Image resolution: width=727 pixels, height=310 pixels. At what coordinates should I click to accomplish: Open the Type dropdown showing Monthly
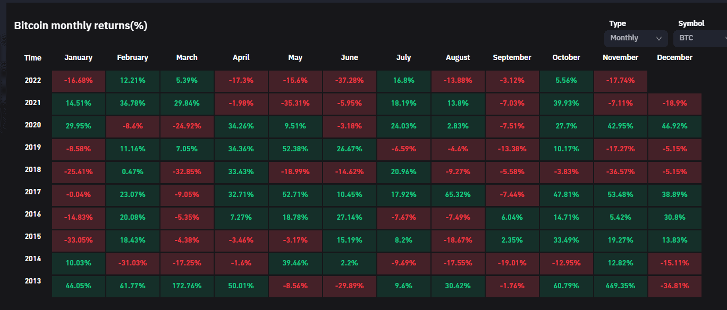pyautogui.click(x=636, y=38)
